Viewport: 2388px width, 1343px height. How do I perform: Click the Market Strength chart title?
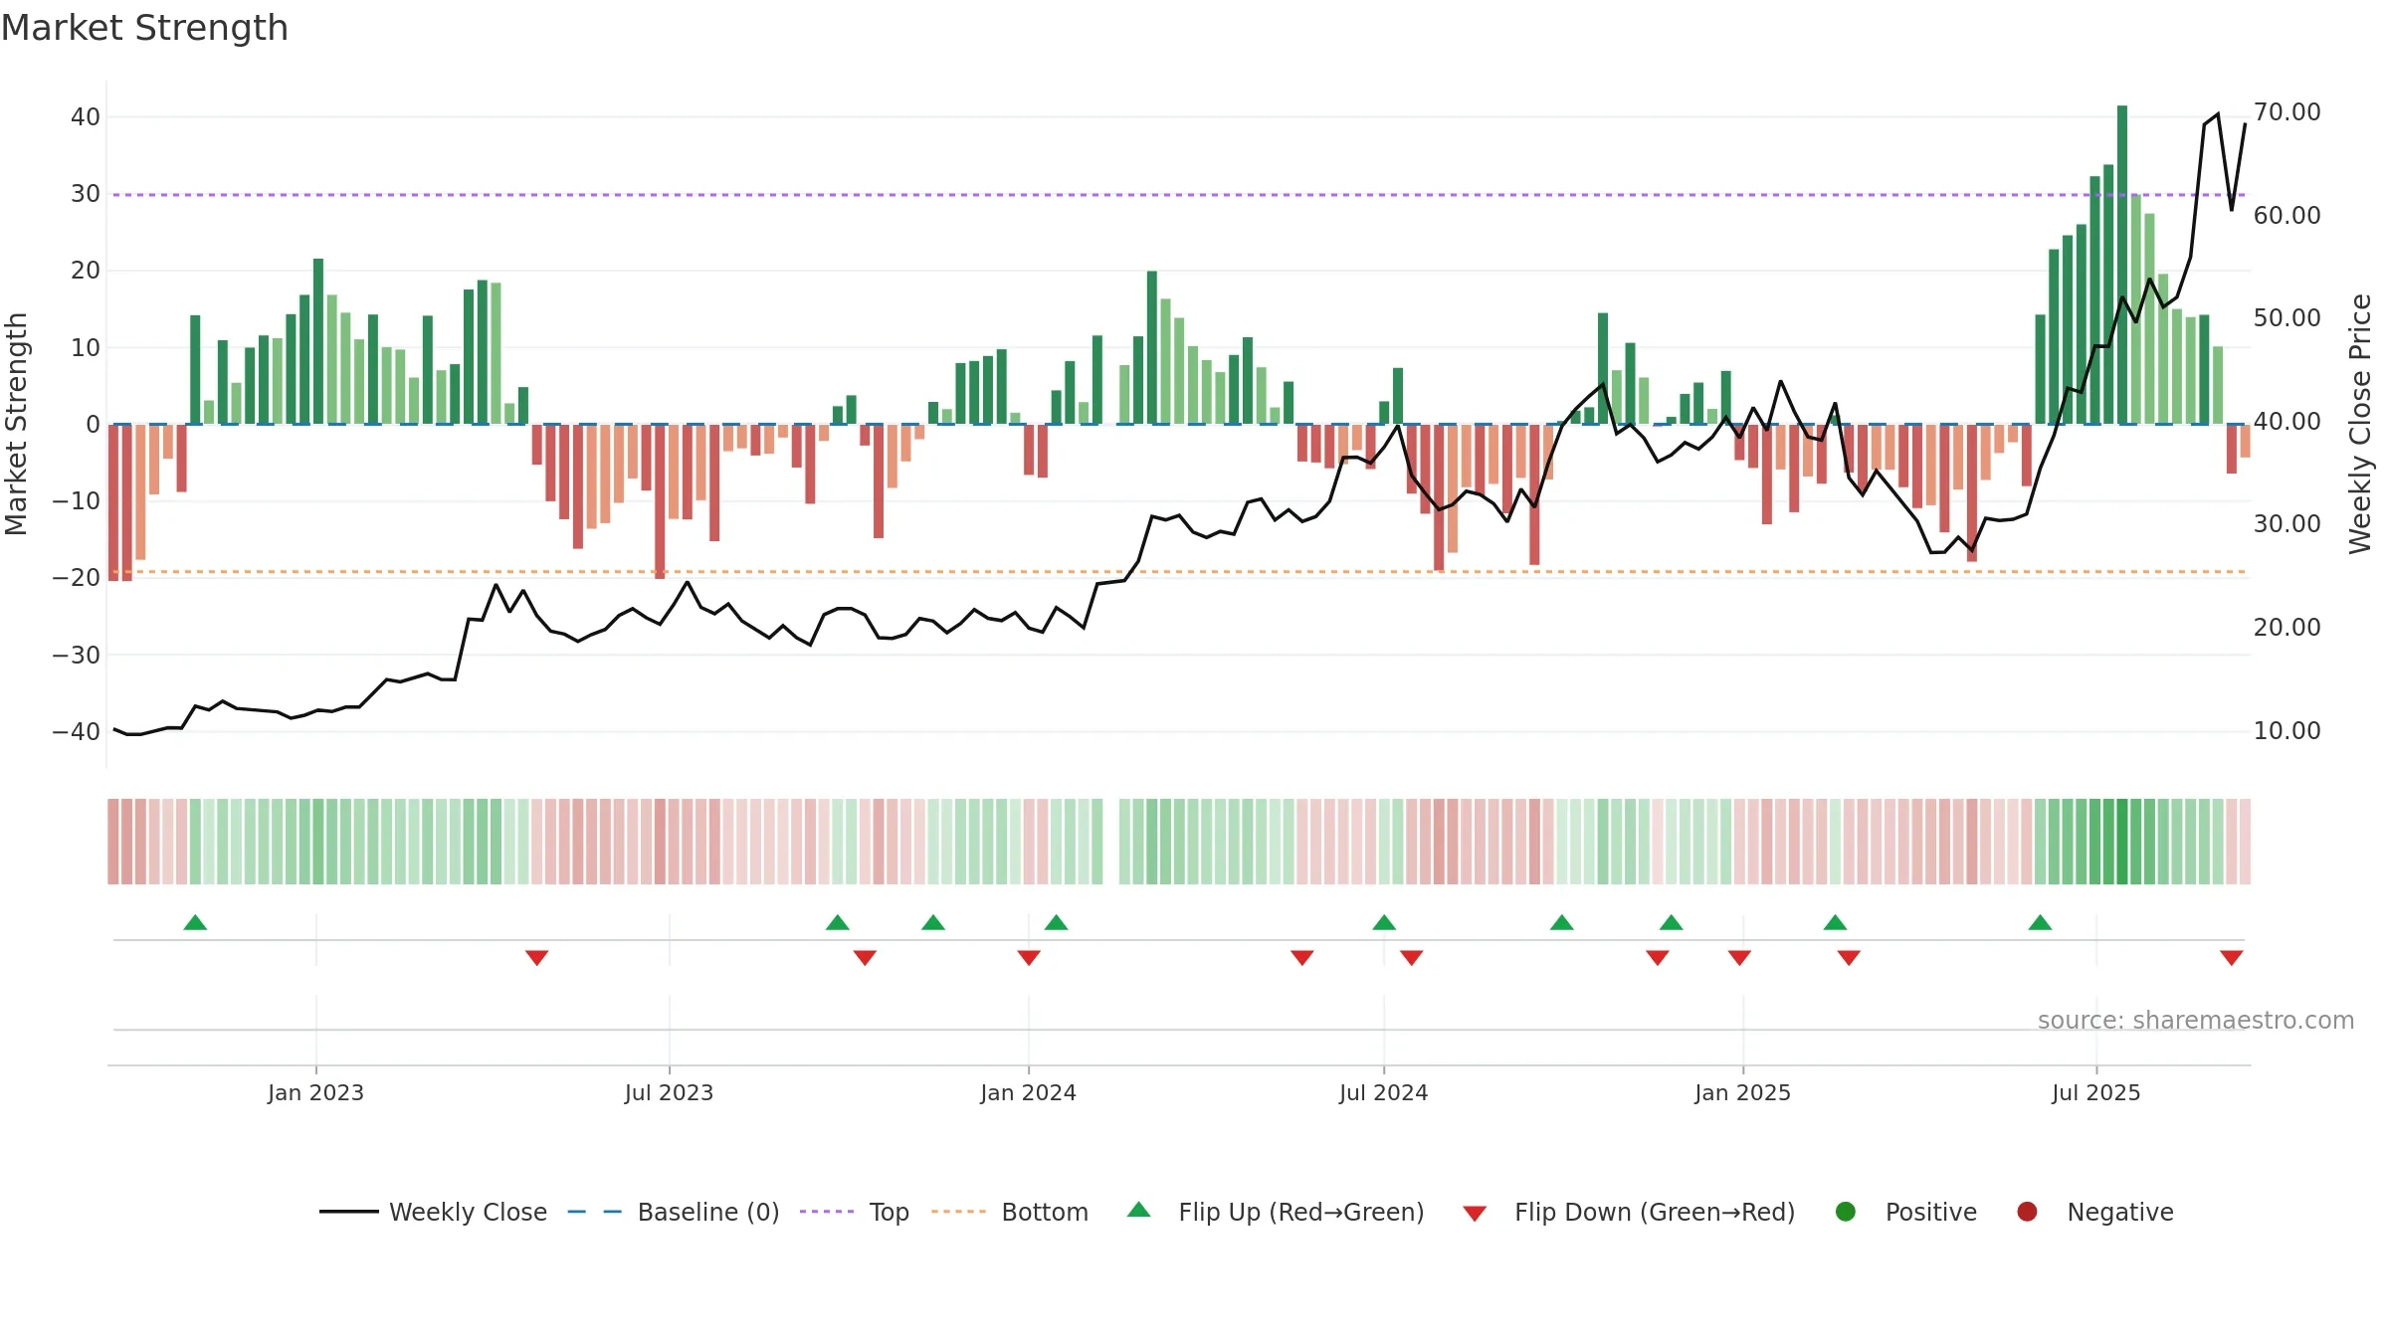(145, 28)
